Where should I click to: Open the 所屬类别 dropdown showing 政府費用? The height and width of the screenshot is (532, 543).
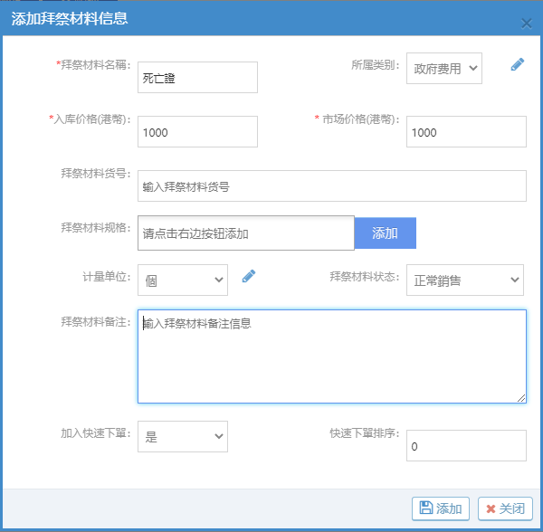point(443,68)
